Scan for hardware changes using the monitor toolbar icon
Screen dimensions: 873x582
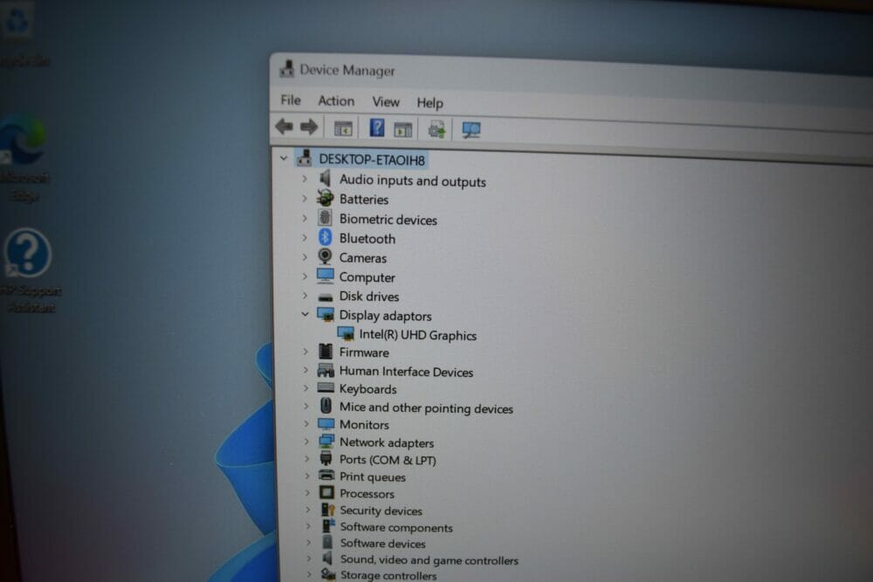(x=471, y=130)
